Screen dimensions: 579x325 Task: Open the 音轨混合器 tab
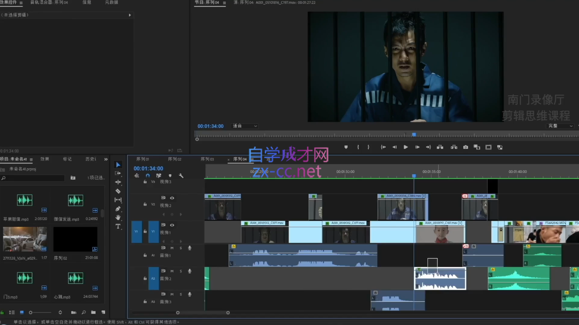click(49, 3)
